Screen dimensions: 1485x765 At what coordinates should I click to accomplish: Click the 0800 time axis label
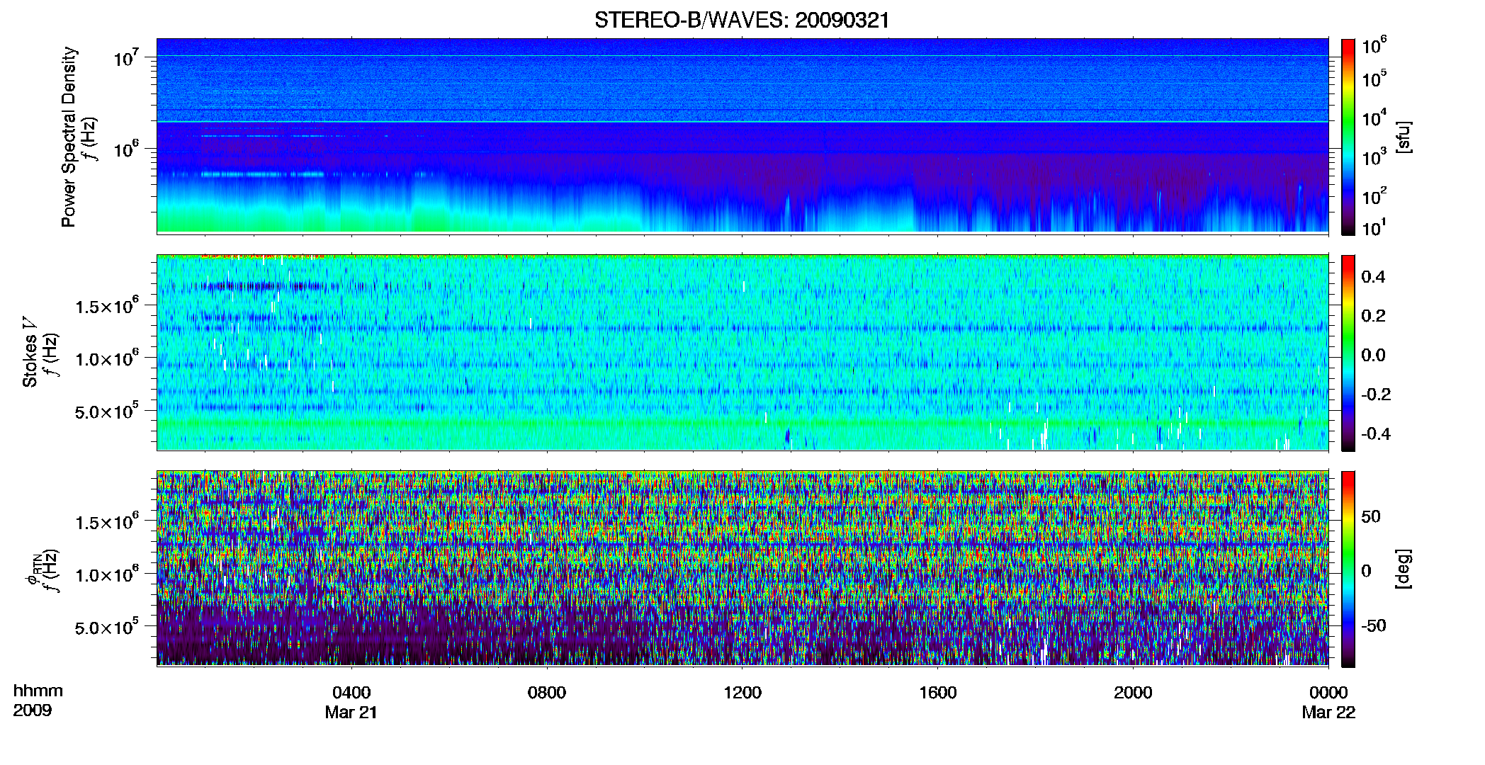[547, 693]
